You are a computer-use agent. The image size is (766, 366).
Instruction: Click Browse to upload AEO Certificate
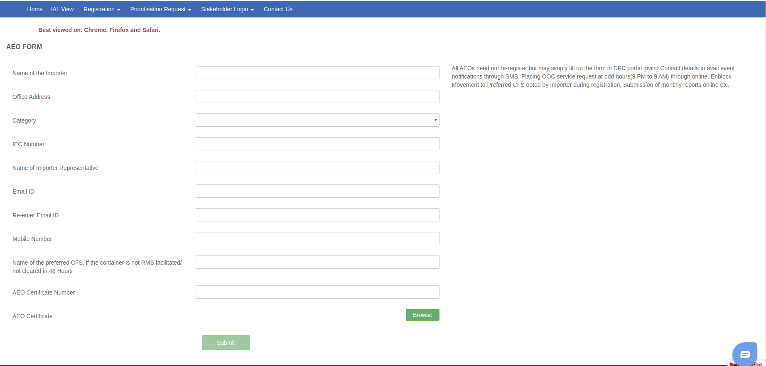422,315
